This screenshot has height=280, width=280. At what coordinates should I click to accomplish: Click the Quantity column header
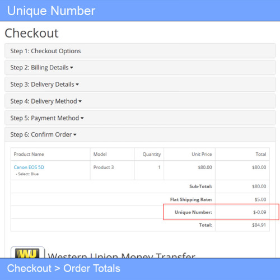click(x=152, y=154)
